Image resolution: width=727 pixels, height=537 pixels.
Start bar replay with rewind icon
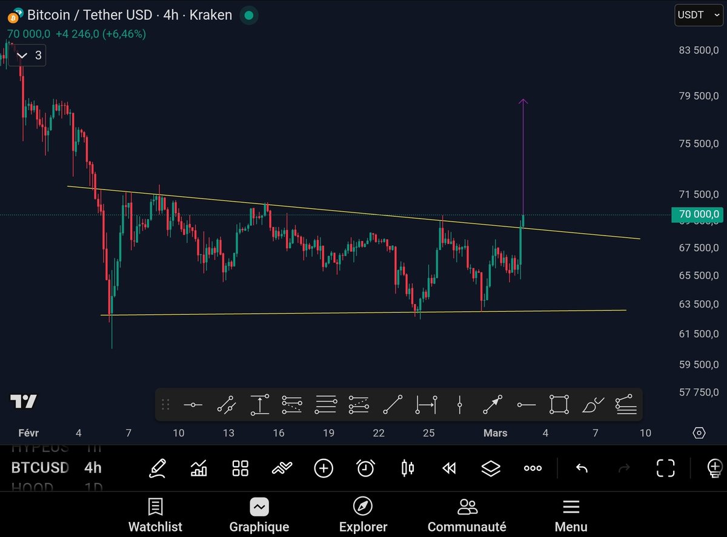[x=449, y=468]
